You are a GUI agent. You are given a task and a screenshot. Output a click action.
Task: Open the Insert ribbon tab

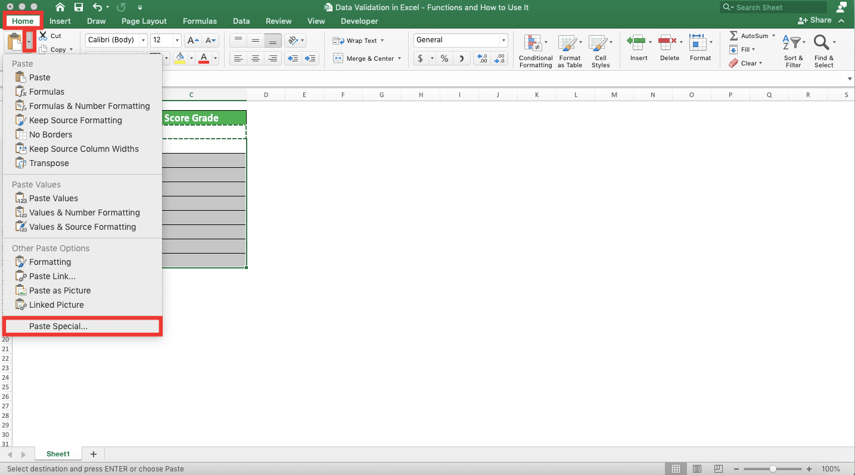[60, 21]
